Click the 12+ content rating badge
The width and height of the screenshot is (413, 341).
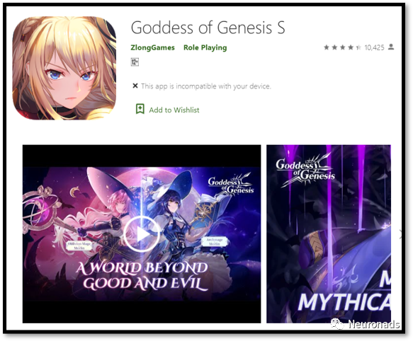click(x=135, y=62)
